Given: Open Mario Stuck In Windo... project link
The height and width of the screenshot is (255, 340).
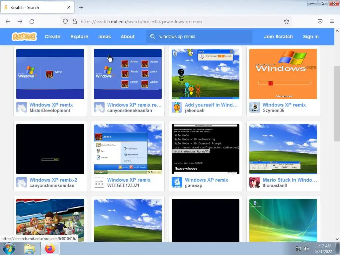Looking at the screenshot, I should (x=290, y=180).
